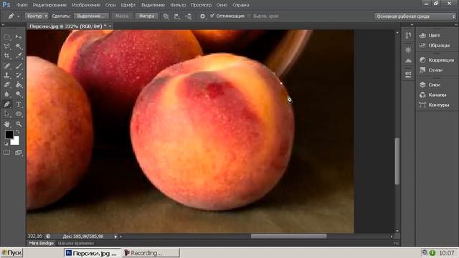Select the Eyedropper tool
The width and height of the screenshot is (459, 258).
[x=19, y=56]
